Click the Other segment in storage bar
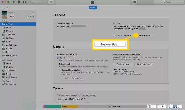This screenshot has height=110, width=185. click(69, 106)
